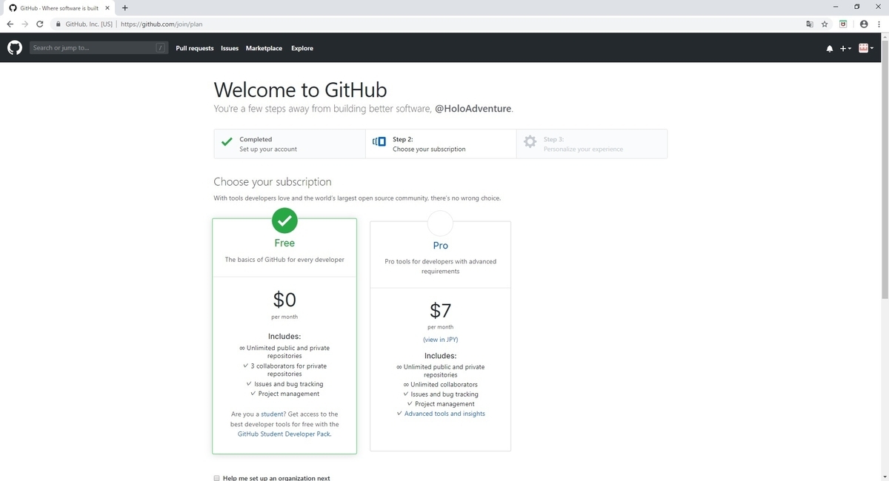Click the Choose your subscription heading
Screen dimensions: 889x481
(x=273, y=182)
